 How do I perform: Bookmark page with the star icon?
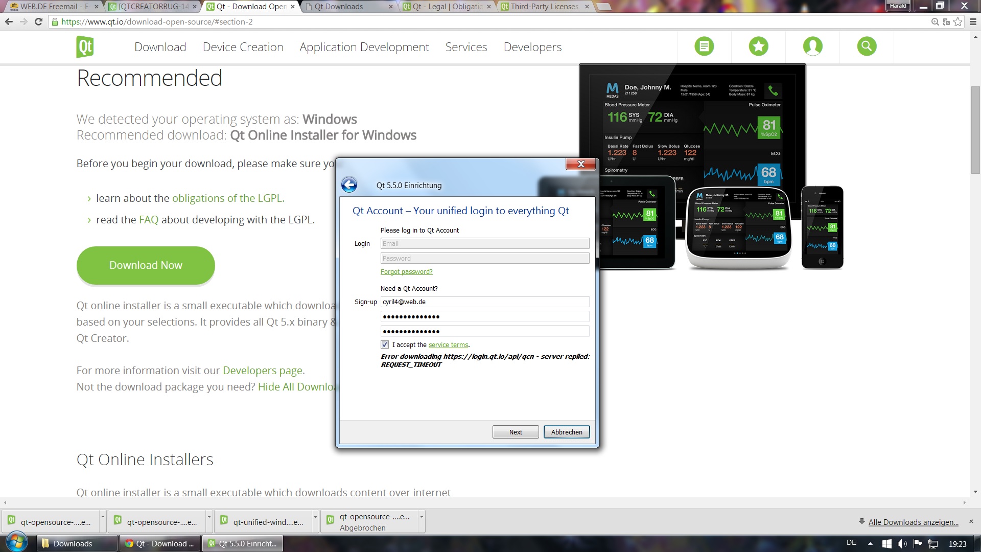pyautogui.click(x=957, y=21)
